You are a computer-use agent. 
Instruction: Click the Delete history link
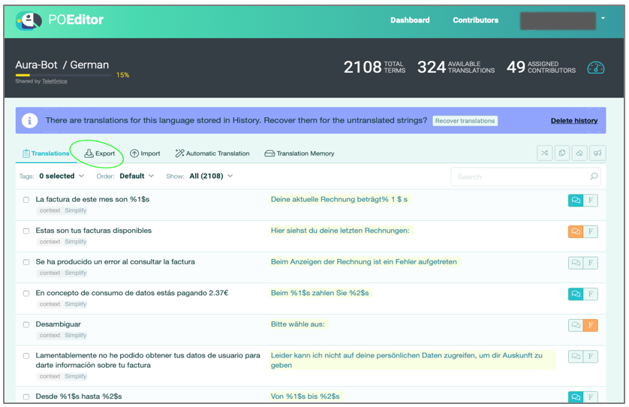(x=574, y=121)
